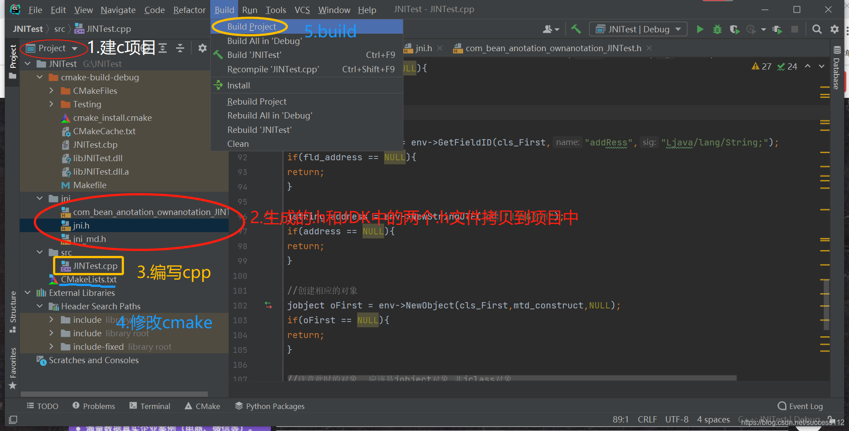849x431 pixels.
Task: Choose Install from Build menu
Action: (307, 85)
